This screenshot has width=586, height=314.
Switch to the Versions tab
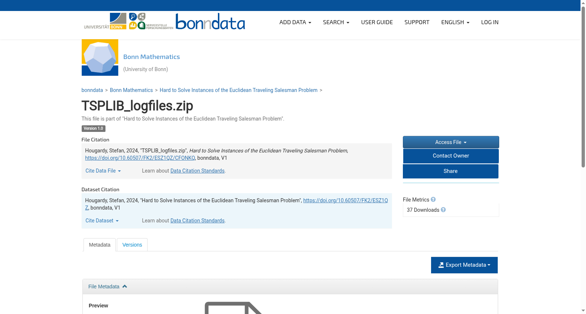coord(132,245)
